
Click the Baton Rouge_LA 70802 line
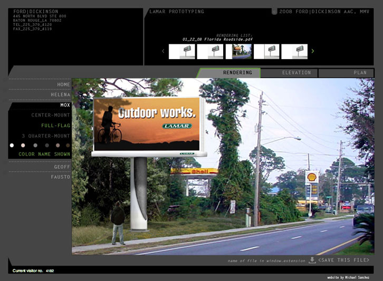coord(37,20)
